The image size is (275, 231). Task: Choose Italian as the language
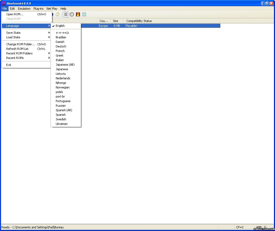coord(66,60)
